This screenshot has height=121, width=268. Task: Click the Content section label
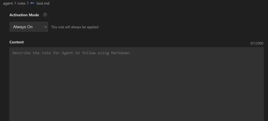(16, 42)
